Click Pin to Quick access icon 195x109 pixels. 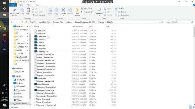pos(14,10)
